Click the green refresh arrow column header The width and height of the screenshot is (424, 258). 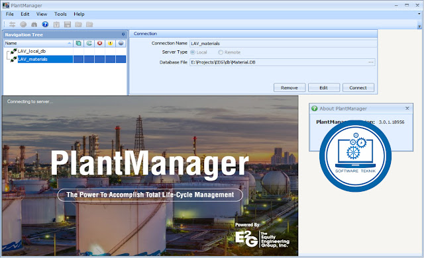pyautogui.click(x=89, y=43)
